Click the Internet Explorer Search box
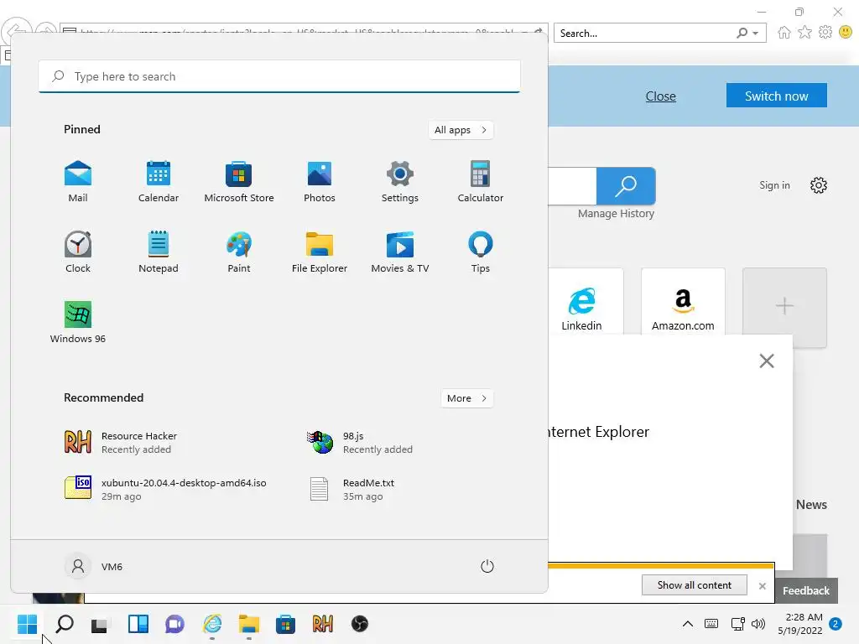859x644 pixels. (x=643, y=34)
